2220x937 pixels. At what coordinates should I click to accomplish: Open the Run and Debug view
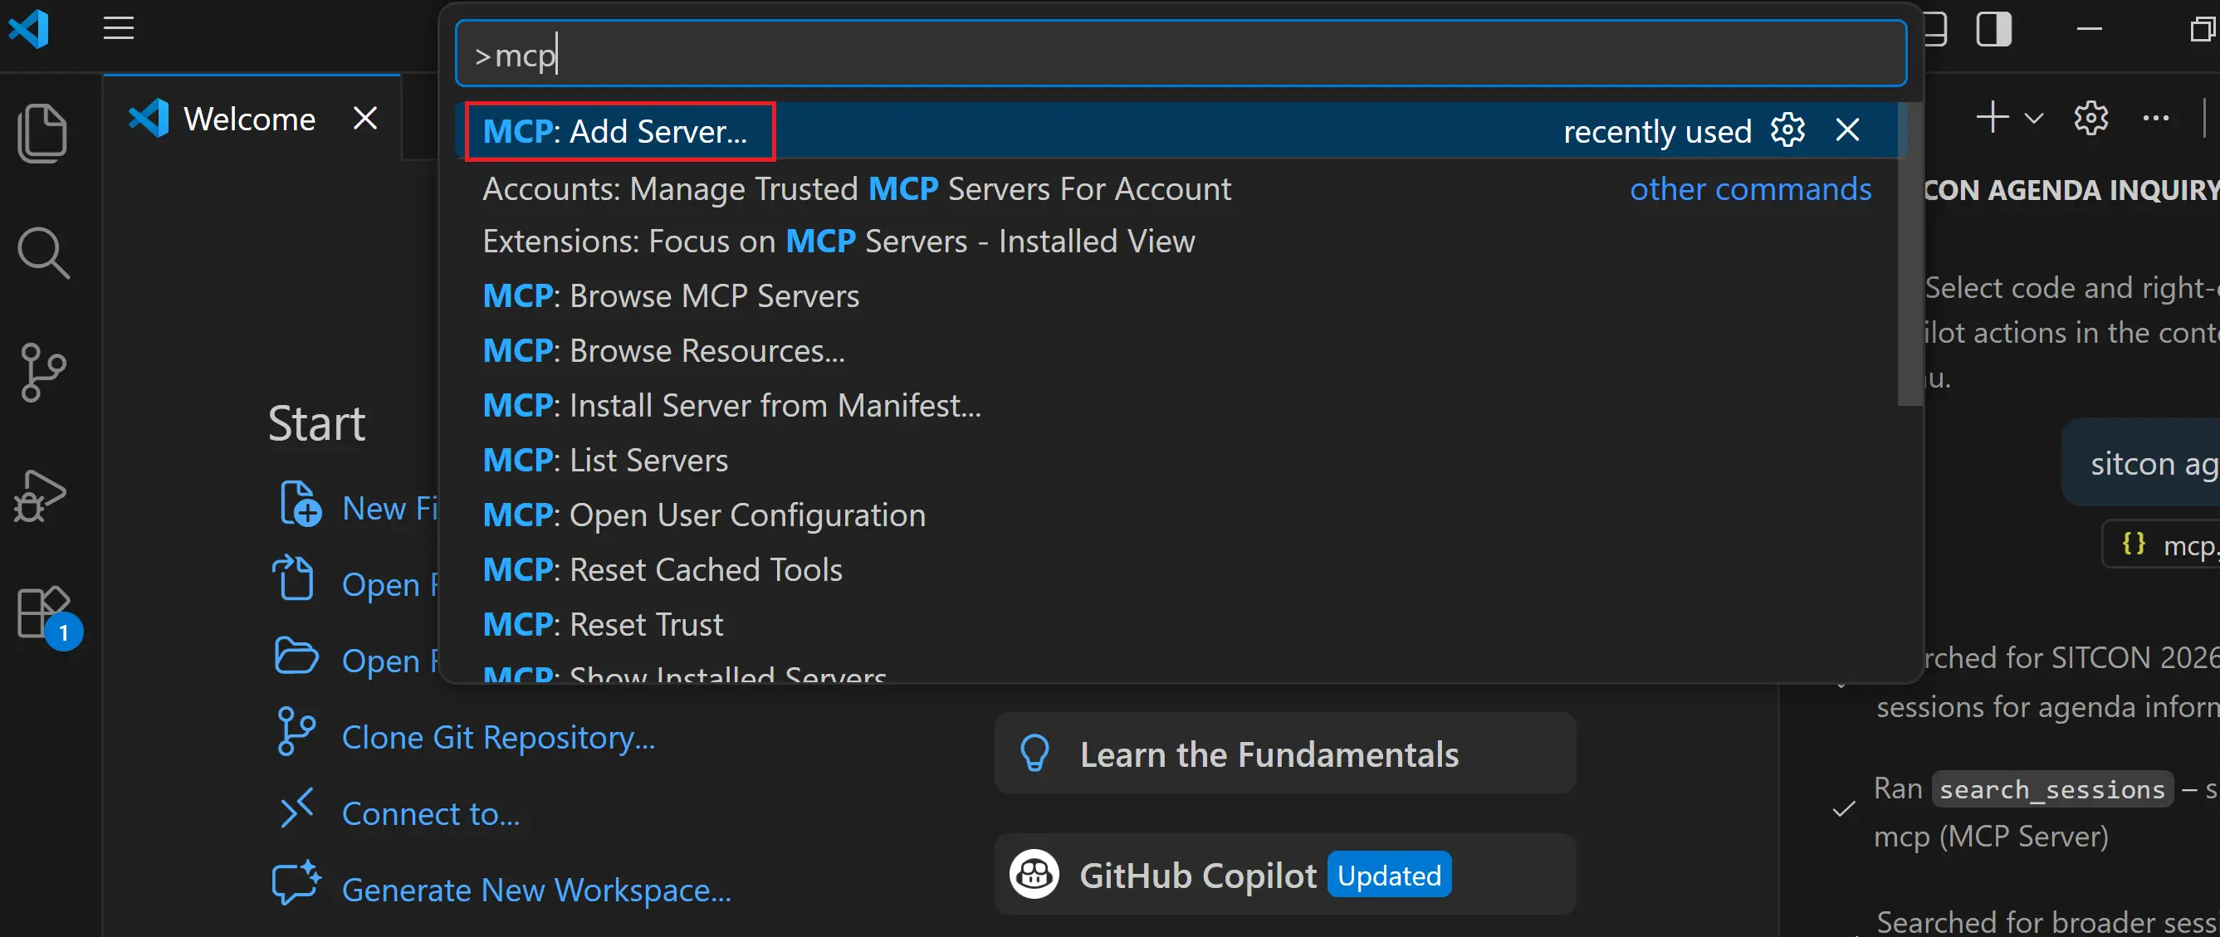[42, 495]
